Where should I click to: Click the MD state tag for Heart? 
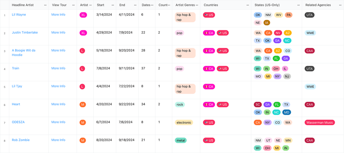(x=287, y=112)
